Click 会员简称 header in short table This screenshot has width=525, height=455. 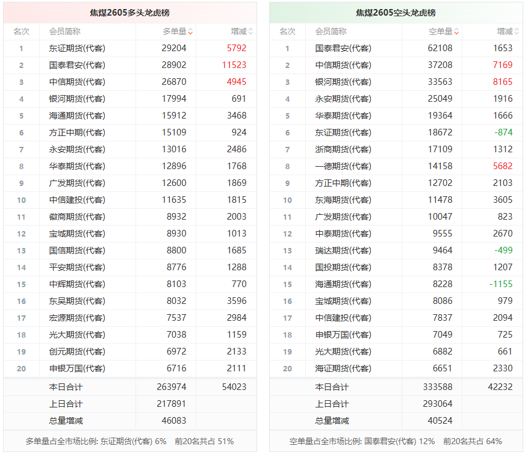[331, 32]
